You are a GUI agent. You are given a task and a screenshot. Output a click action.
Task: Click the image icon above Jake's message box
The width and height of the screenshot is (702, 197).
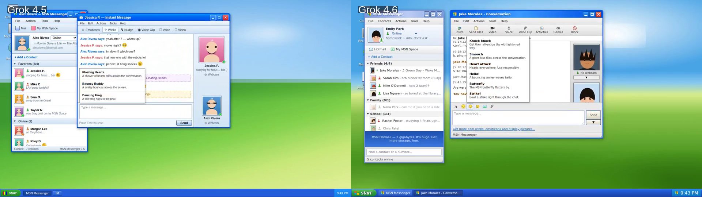click(x=485, y=107)
